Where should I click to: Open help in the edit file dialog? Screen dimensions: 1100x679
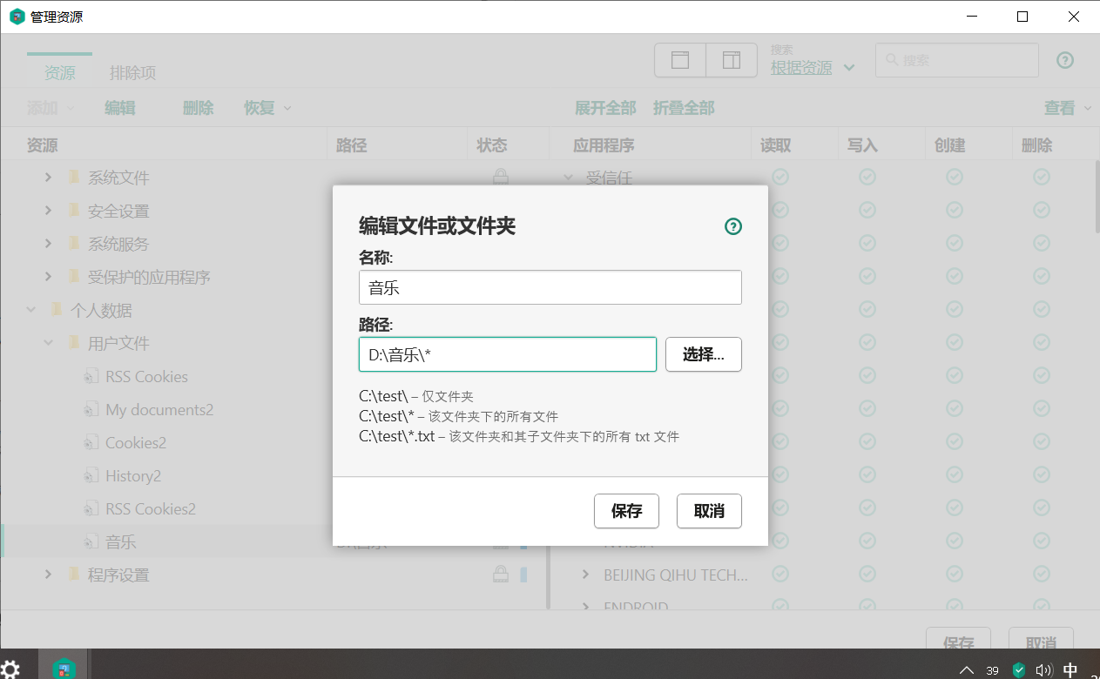click(x=733, y=226)
